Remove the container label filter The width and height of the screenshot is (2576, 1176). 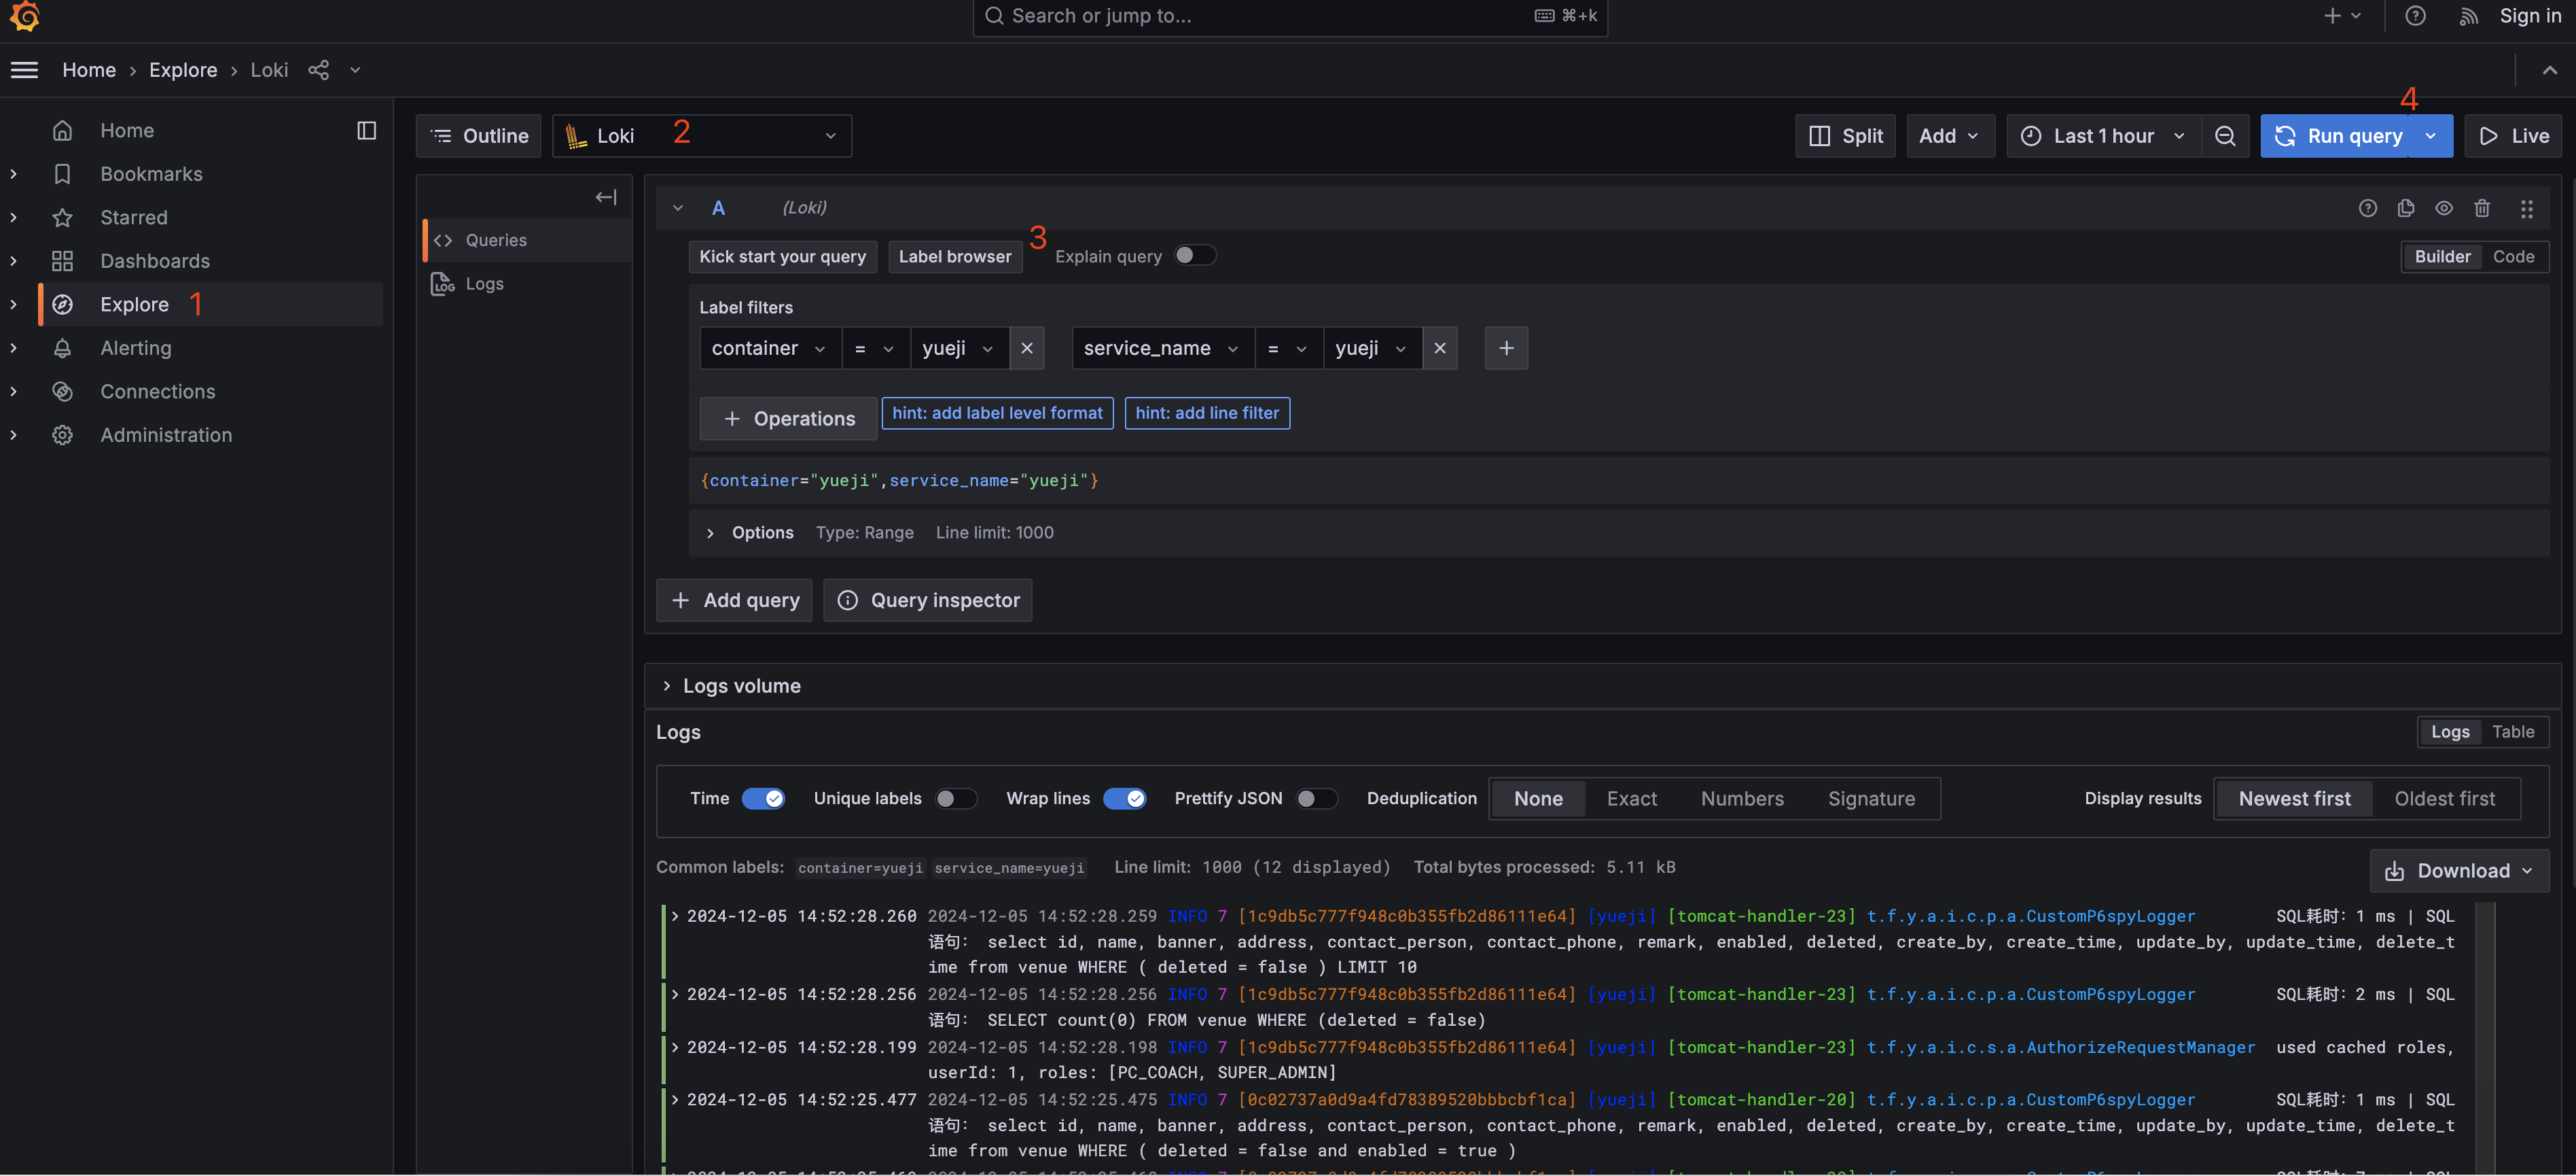click(1027, 348)
